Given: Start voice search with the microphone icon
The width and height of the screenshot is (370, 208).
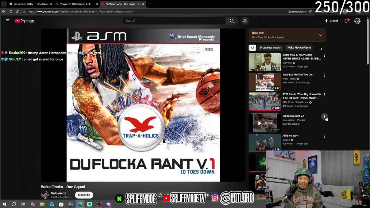Looking at the screenshot, I should coord(245,21).
